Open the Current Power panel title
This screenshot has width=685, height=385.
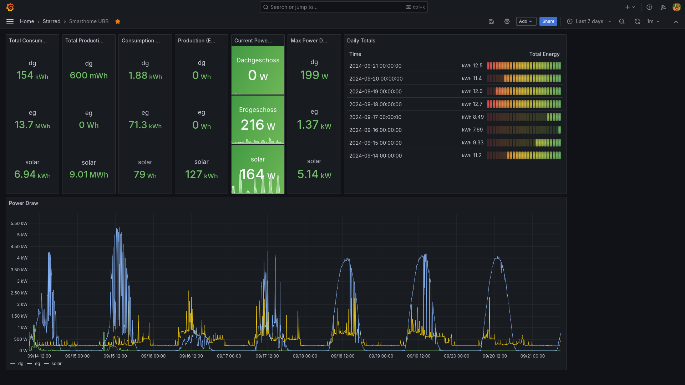click(253, 41)
